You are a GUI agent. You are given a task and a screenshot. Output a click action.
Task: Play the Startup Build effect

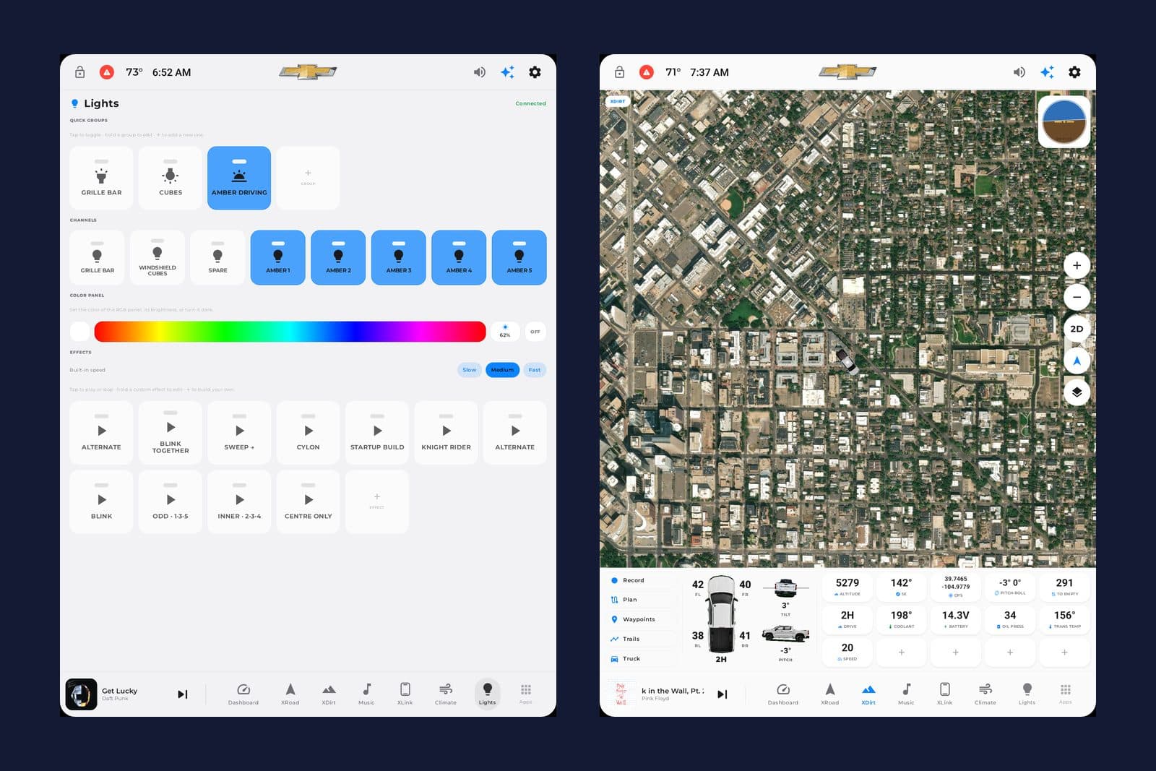(377, 433)
